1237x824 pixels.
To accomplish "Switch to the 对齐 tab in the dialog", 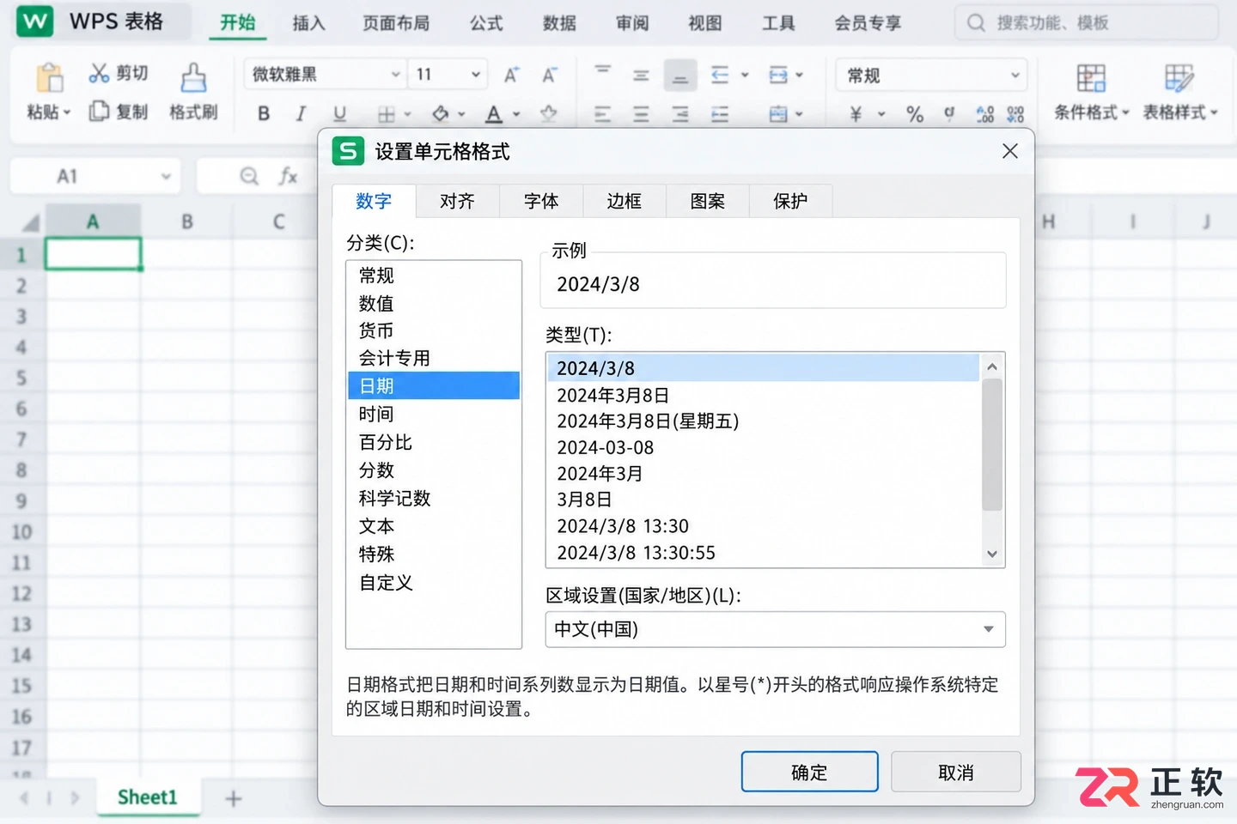I will pyautogui.click(x=457, y=201).
